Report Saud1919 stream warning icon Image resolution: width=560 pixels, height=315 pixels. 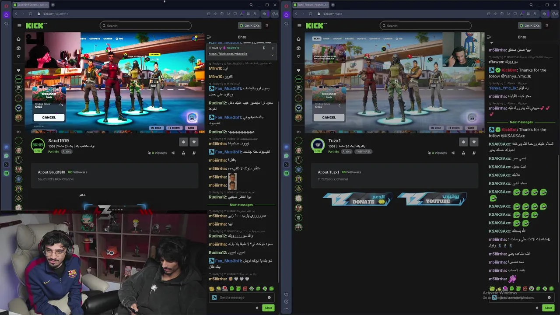(183, 153)
